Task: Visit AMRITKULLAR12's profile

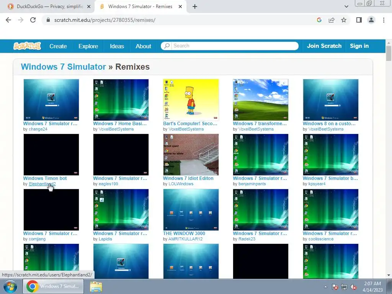Action: pyautogui.click(x=185, y=239)
